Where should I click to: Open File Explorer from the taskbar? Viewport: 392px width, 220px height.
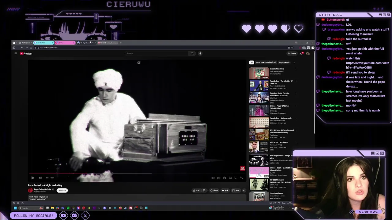point(52,208)
